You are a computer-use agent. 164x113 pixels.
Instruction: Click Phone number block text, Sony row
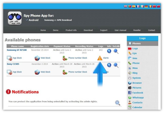(78, 72)
